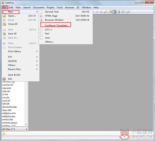Expand the Print Others submenu

click(x=37, y=51)
